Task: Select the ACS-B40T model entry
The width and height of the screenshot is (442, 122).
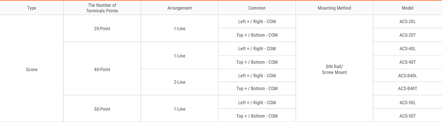Action: click(x=408, y=88)
